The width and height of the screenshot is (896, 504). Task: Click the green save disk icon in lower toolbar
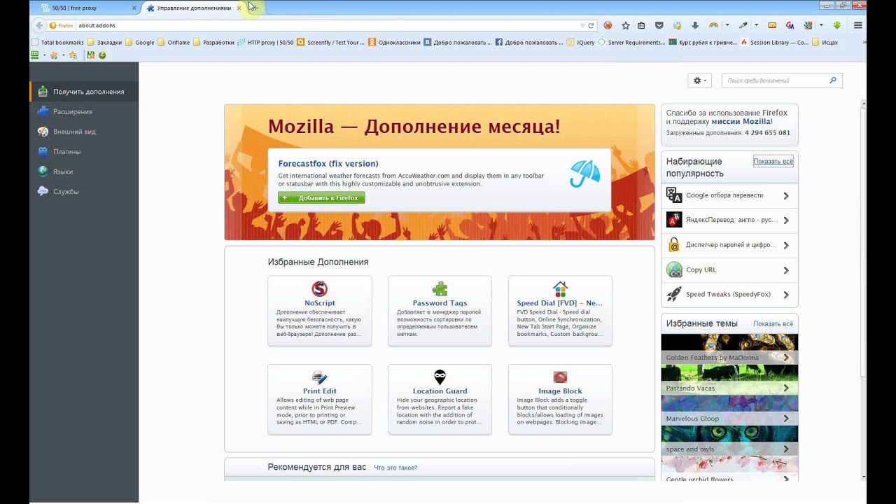(90, 55)
